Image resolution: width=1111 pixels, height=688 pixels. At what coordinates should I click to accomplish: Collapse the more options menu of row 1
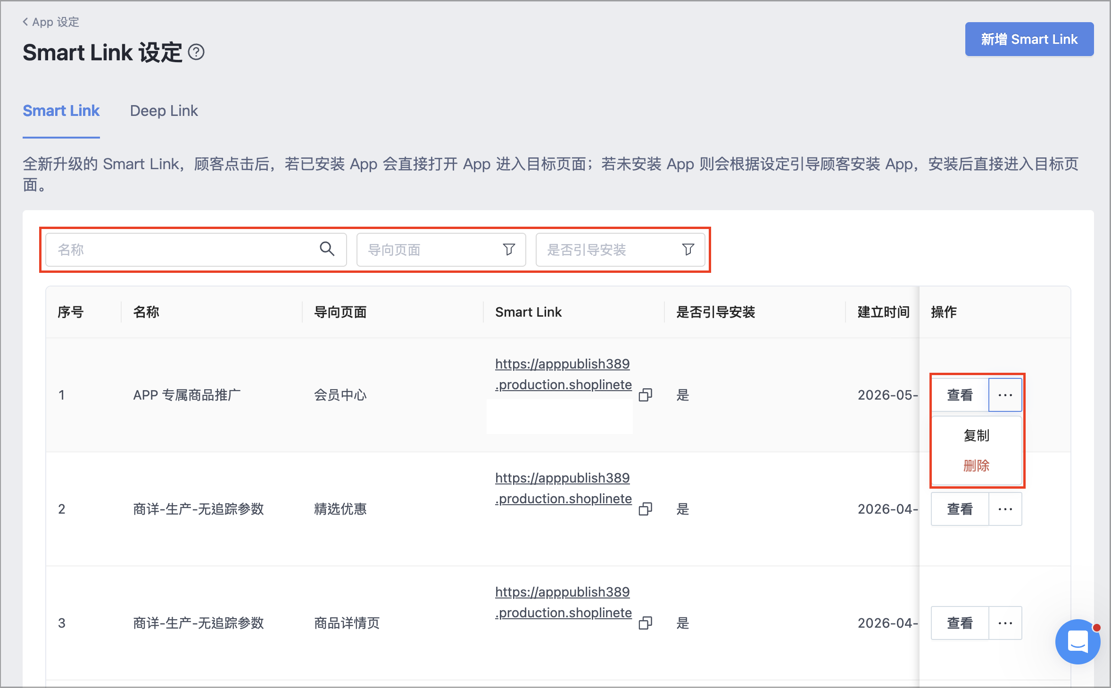(1005, 395)
